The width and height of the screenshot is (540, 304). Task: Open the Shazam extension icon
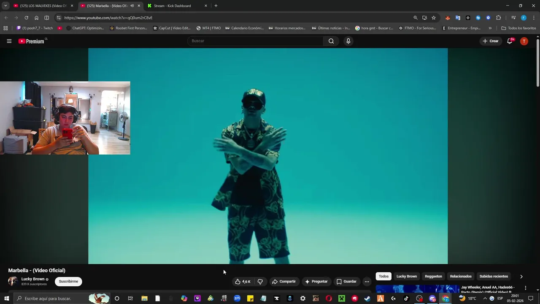click(478, 18)
